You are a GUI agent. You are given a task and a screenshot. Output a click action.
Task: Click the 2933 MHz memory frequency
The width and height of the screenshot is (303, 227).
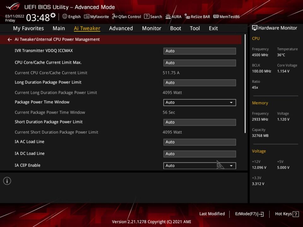[260, 119]
